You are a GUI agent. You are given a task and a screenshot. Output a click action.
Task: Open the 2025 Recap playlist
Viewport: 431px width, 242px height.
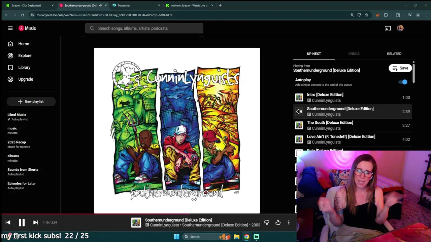pos(31,144)
